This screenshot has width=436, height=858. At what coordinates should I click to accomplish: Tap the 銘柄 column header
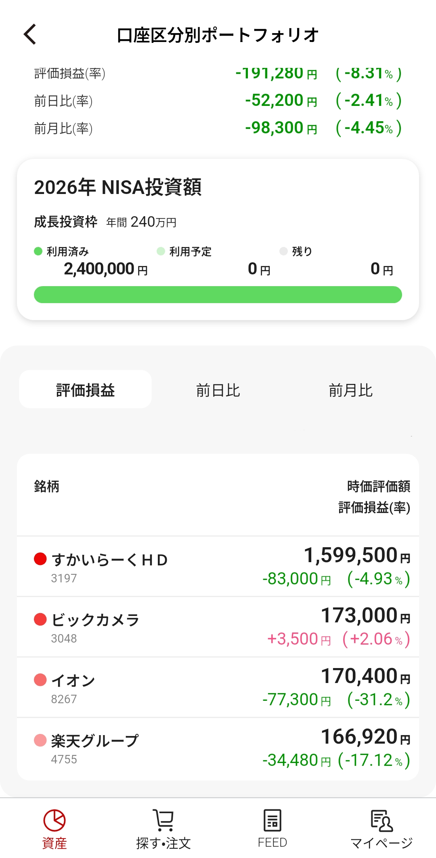[x=47, y=487]
